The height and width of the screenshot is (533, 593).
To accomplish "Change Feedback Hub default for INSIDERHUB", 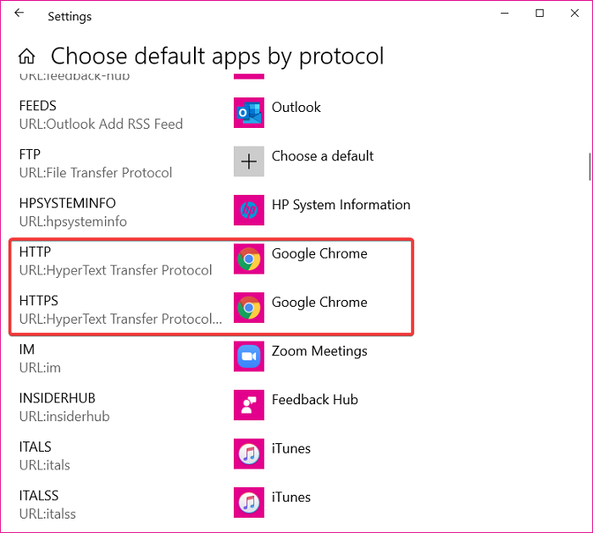I will pyautogui.click(x=315, y=400).
